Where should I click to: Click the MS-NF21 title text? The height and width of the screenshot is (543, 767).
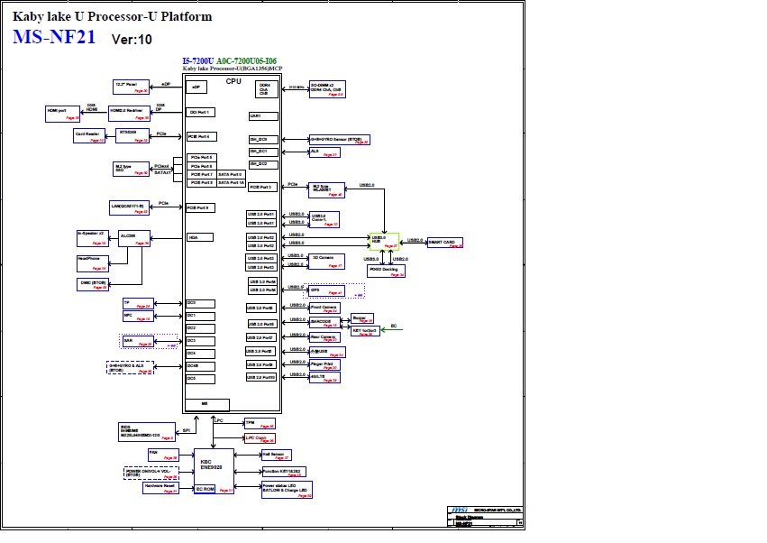(54, 39)
